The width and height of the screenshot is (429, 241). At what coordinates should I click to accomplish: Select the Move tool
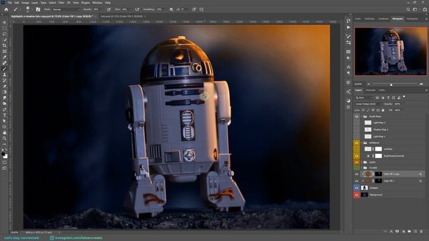[5, 22]
